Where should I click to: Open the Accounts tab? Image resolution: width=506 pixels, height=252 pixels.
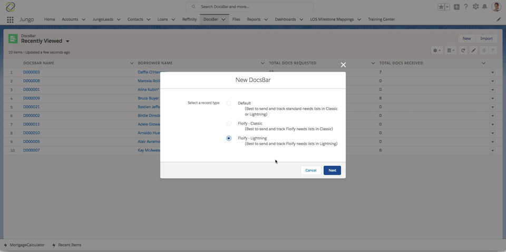point(70,19)
